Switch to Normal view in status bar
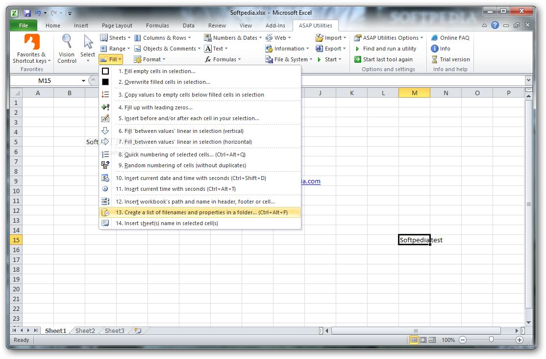 pos(414,340)
